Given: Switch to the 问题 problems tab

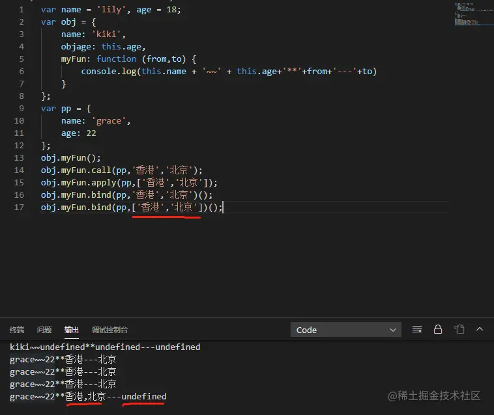Looking at the screenshot, I should [x=44, y=330].
